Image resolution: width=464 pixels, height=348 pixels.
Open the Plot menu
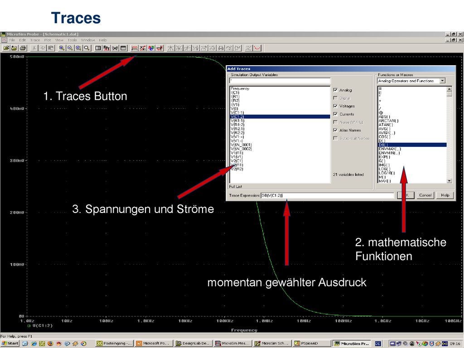[x=47, y=40]
